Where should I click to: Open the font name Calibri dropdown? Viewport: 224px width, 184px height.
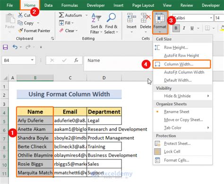tap(211, 18)
